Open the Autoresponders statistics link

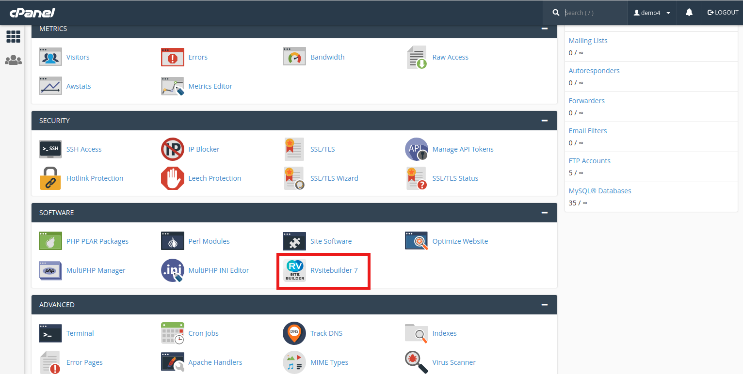[594, 71]
